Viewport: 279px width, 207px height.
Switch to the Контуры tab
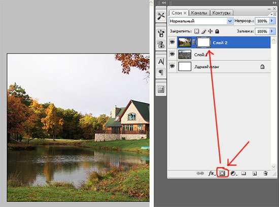coord(221,13)
